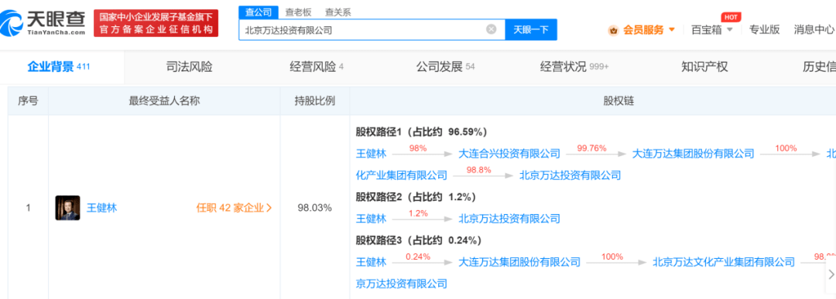Open the 经营风险 tab
836x299 pixels.
317,67
